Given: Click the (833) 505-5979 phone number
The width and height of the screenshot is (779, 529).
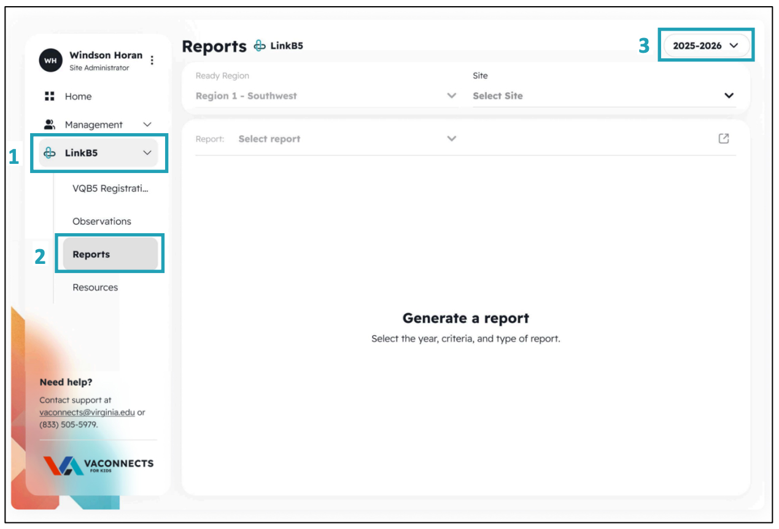Looking at the screenshot, I should (68, 424).
